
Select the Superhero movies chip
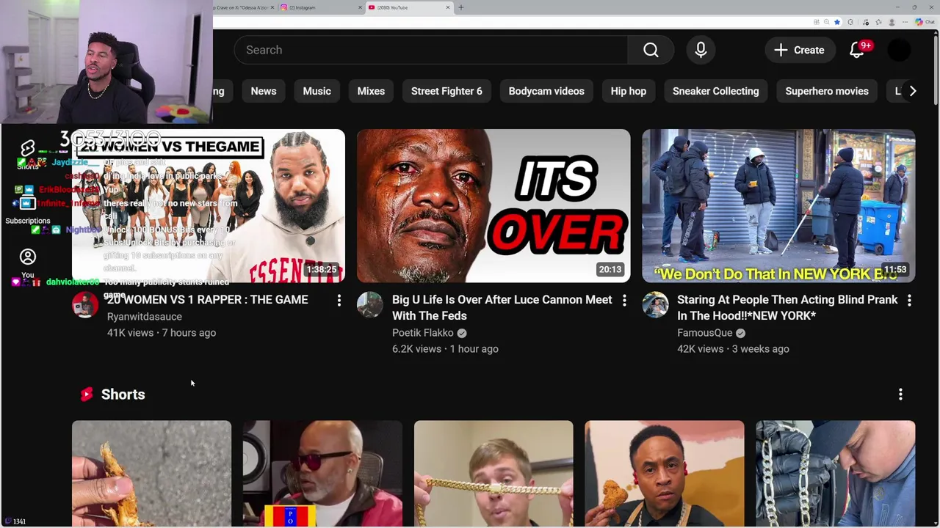coord(827,91)
